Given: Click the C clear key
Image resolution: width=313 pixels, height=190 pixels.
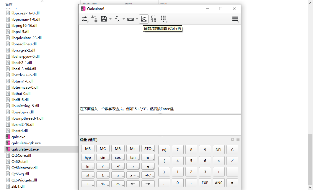Looking at the screenshot, I should (232, 150).
